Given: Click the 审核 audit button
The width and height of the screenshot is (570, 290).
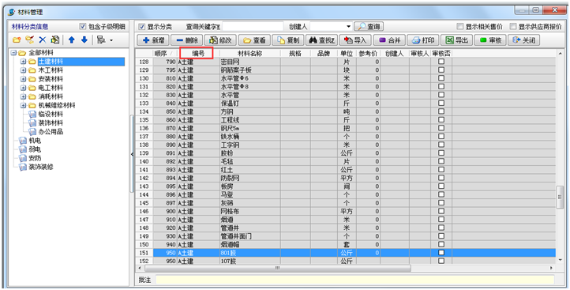Looking at the screenshot, I should pos(490,40).
